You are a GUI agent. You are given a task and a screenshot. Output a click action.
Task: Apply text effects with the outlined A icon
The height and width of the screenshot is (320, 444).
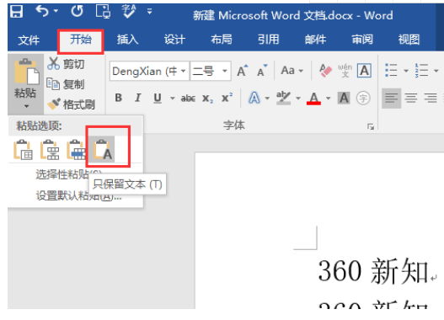(254, 98)
